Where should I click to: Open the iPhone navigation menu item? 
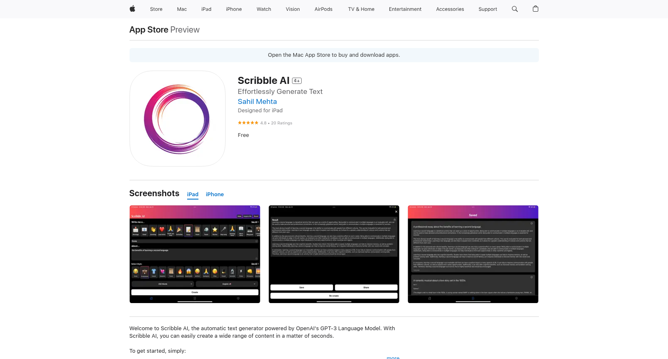pos(234,9)
